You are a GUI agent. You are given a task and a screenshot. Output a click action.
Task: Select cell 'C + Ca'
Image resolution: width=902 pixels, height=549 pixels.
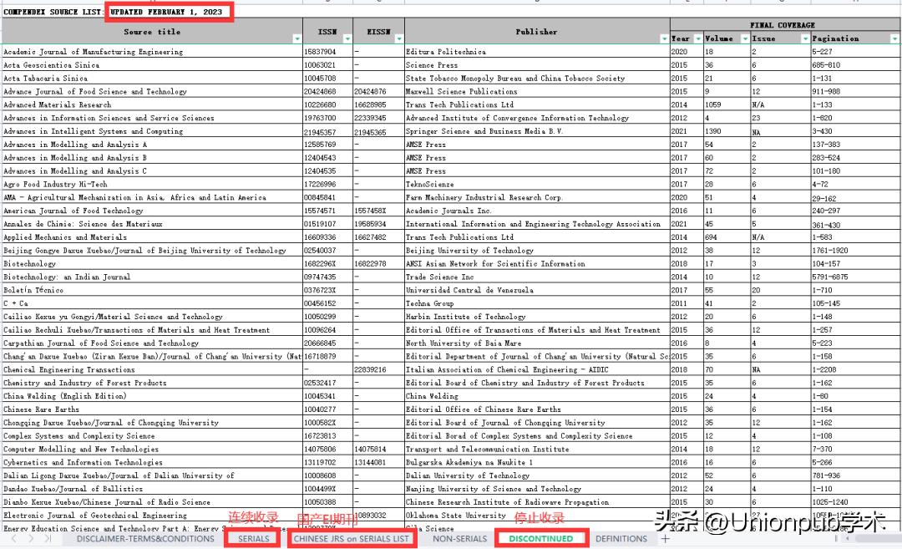pos(152,303)
